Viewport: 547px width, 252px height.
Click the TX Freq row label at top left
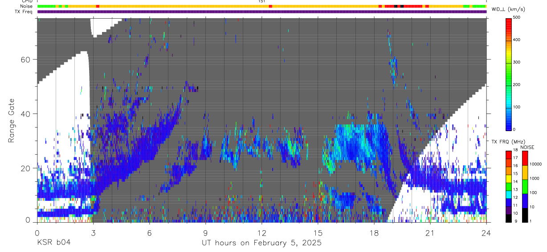(24, 12)
